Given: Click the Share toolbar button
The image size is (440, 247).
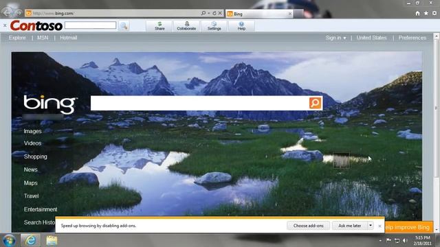Looking at the screenshot, I should pyautogui.click(x=159, y=26).
